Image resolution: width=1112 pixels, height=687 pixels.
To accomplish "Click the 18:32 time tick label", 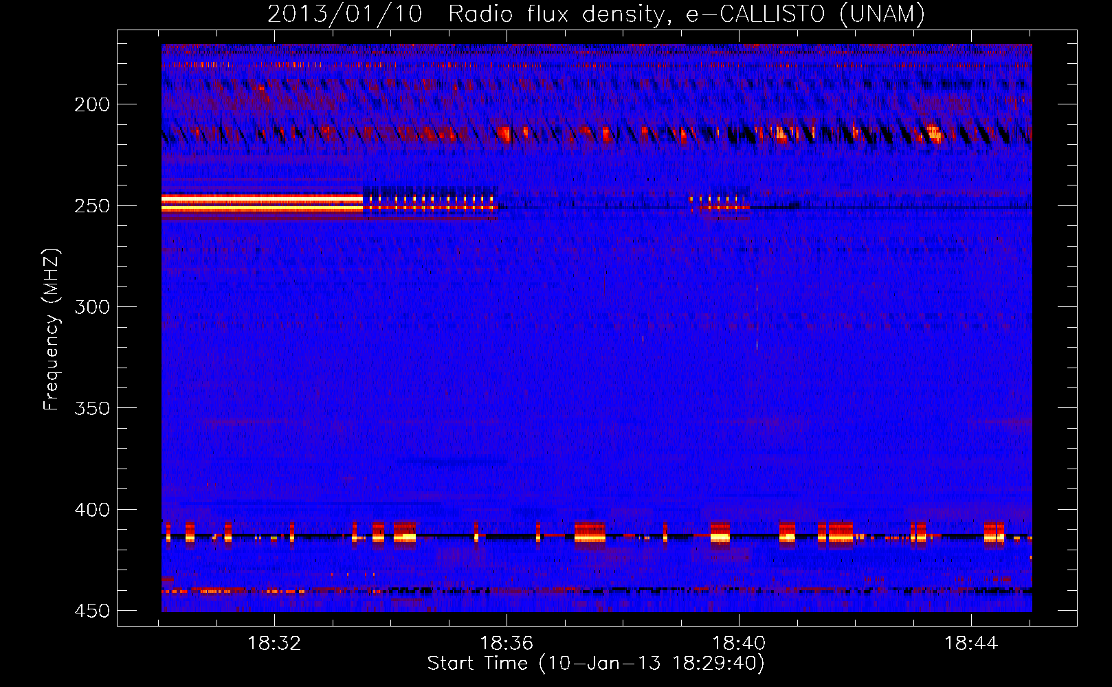I will pyautogui.click(x=274, y=644).
